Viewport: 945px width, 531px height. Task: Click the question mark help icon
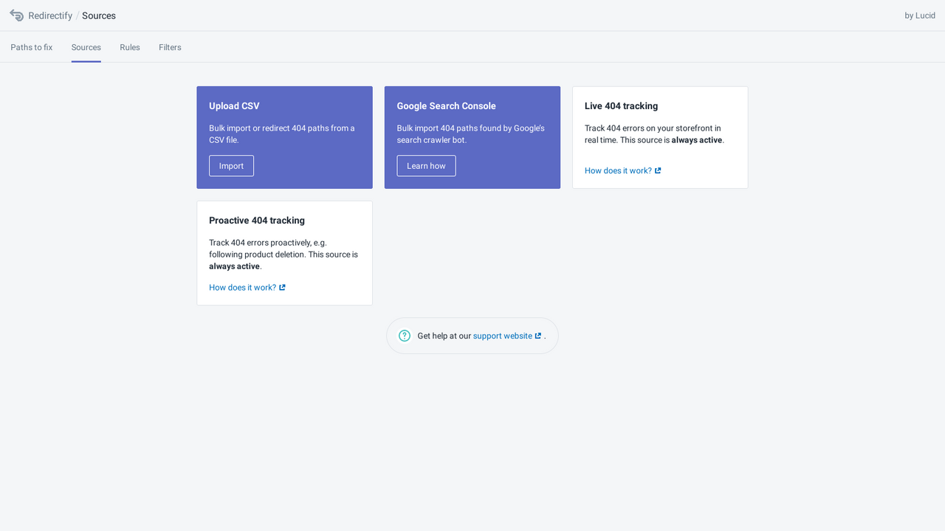coord(404,335)
